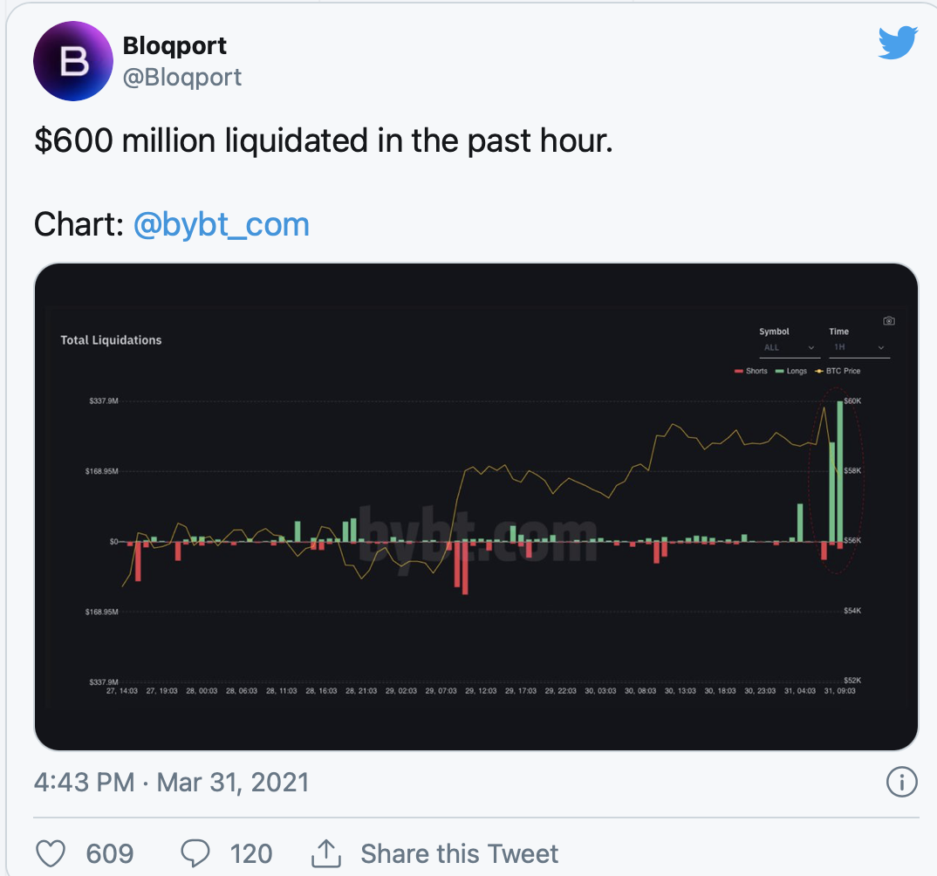The width and height of the screenshot is (937, 876).
Task: Click the @Bloqport handle
Action: (x=182, y=78)
